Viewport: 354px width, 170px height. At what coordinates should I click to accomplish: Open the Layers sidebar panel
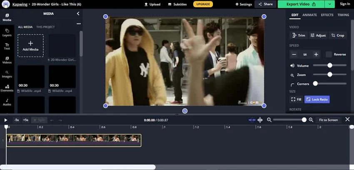[7, 33]
